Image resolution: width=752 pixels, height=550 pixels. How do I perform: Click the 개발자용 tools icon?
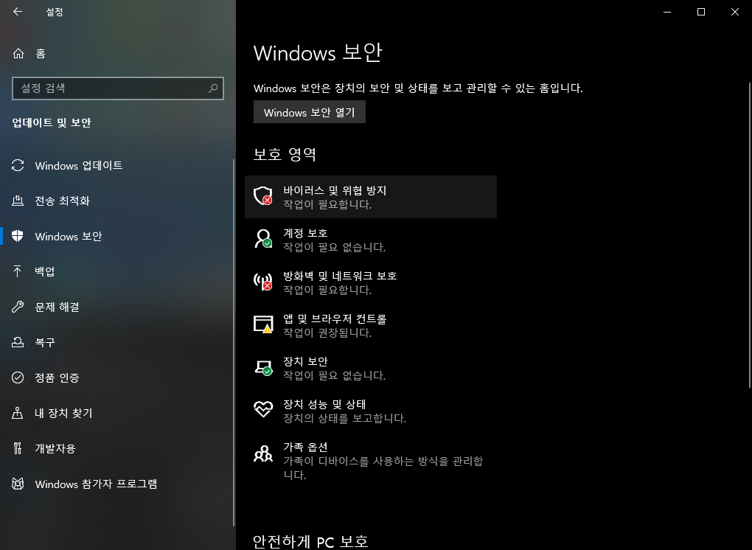click(18, 448)
